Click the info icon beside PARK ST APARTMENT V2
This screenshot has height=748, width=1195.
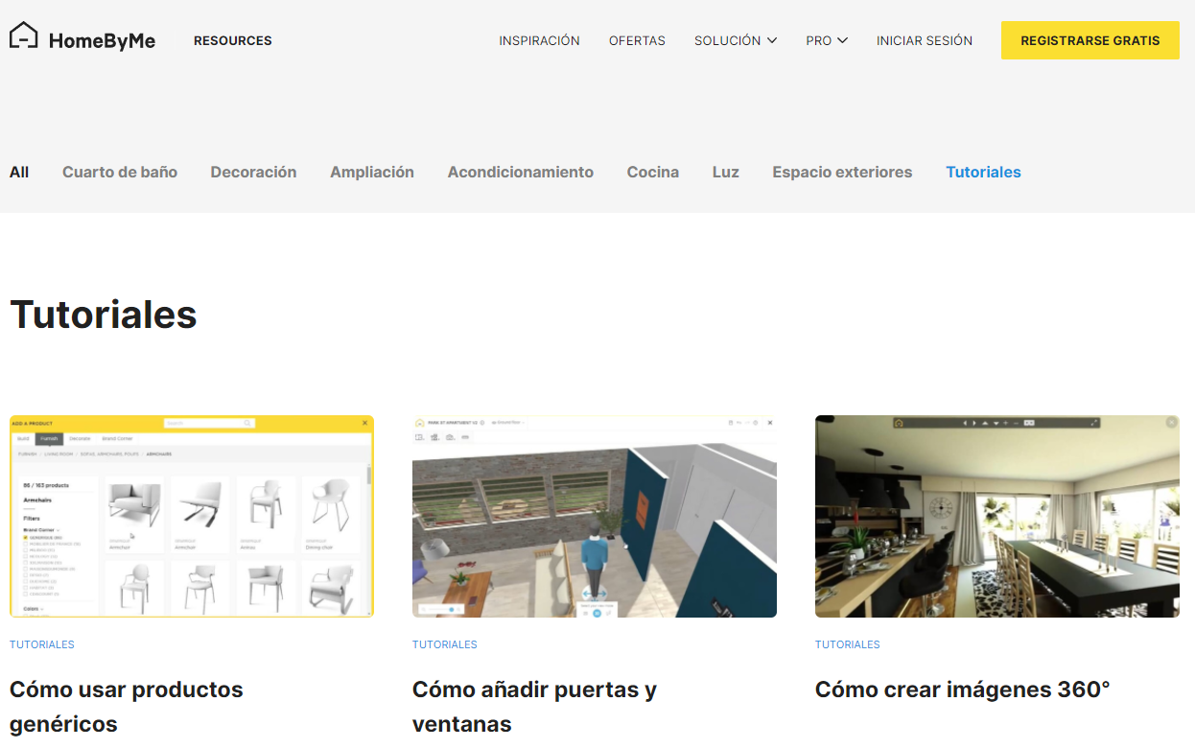482,423
